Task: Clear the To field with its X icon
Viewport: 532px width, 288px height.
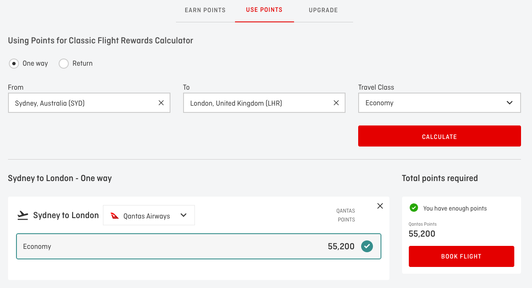Action: tap(336, 103)
